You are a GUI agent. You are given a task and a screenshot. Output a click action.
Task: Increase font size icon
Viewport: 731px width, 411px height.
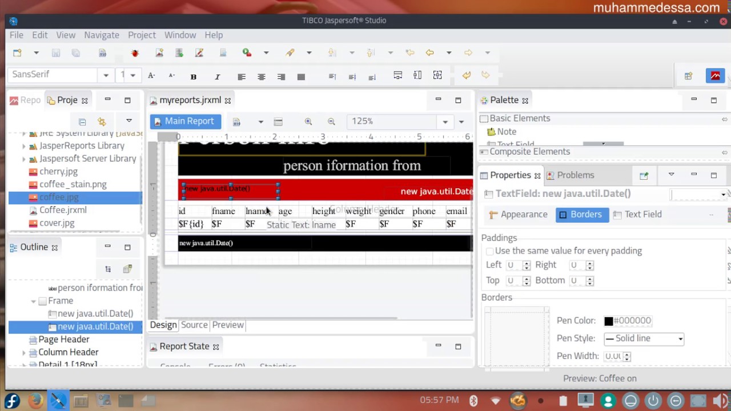(x=151, y=75)
